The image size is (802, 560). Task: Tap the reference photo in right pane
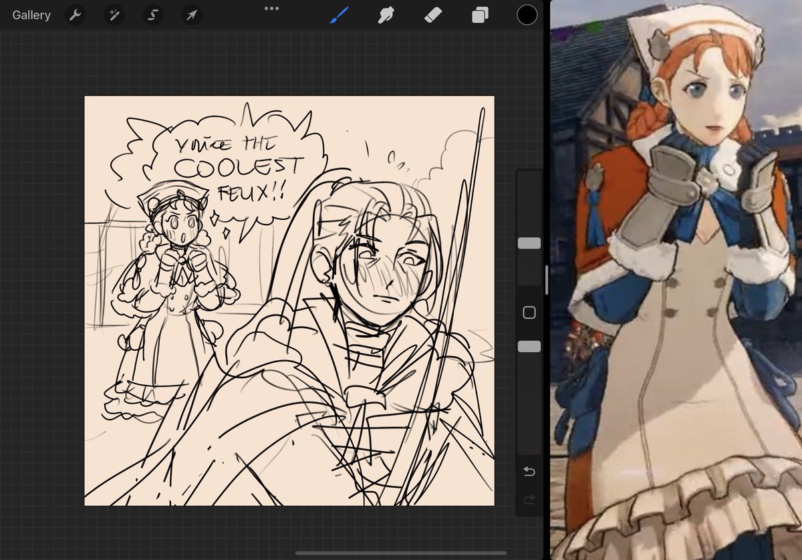[x=676, y=280]
